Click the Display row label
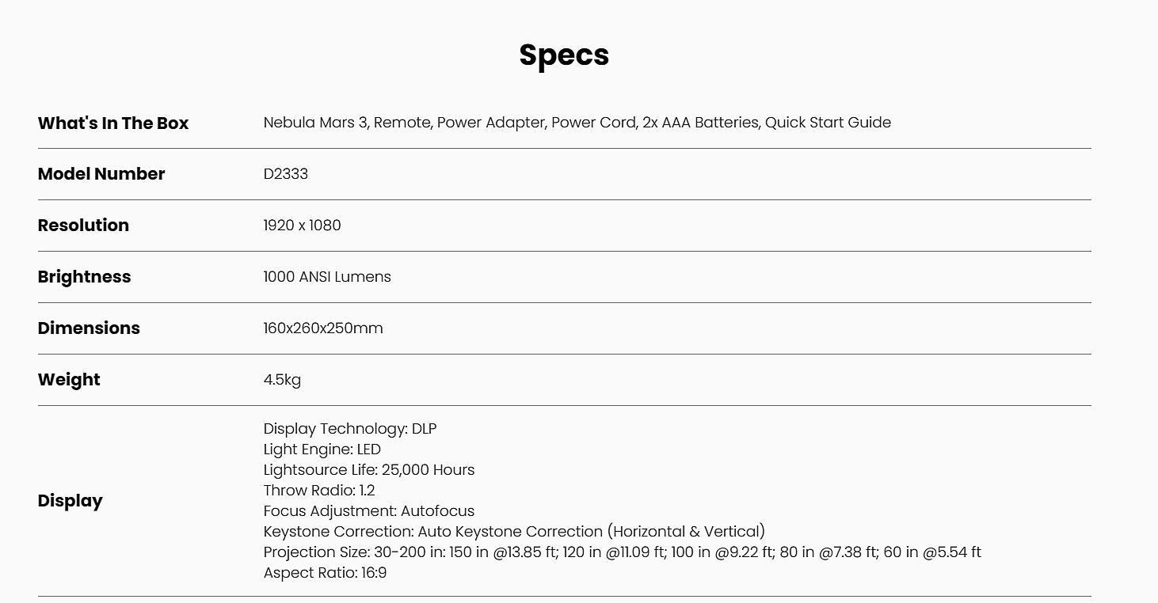Image resolution: width=1158 pixels, height=603 pixels. 70,501
